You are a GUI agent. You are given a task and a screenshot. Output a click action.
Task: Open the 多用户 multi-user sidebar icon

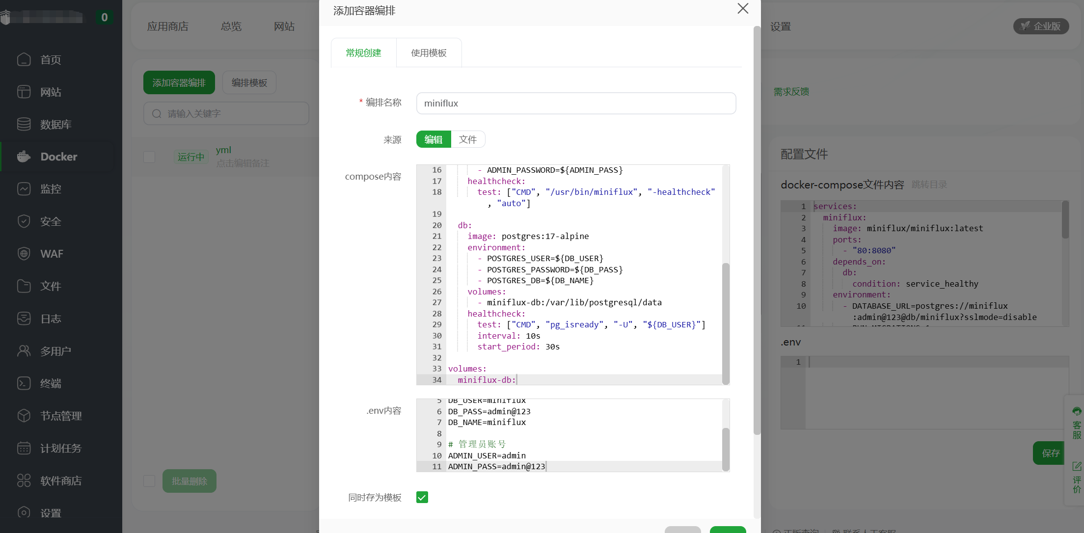pyautogui.click(x=24, y=351)
